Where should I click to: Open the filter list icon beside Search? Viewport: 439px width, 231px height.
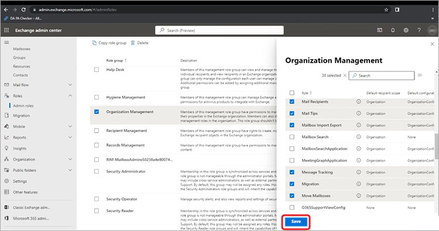click(x=420, y=75)
